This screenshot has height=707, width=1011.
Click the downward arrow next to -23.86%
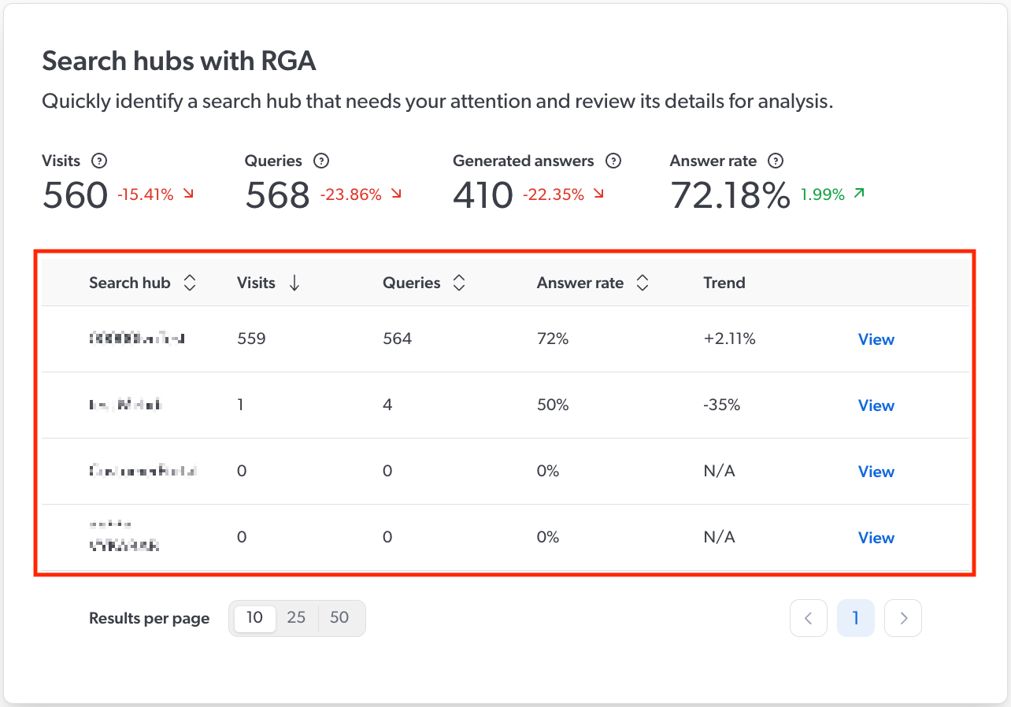396,194
